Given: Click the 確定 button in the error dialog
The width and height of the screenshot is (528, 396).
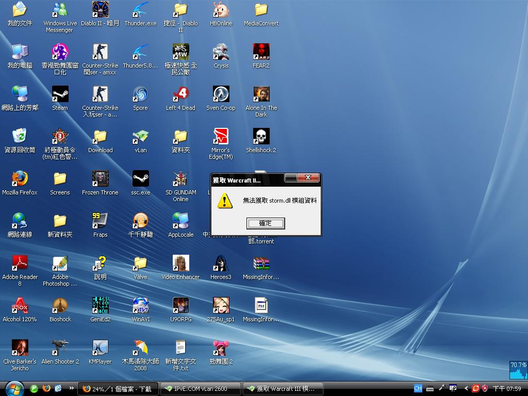Looking at the screenshot, I should pos(265,223).
